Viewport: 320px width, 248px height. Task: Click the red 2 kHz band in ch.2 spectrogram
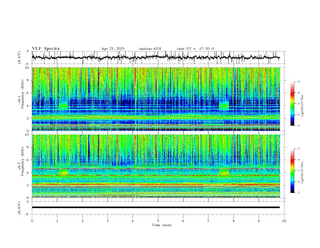[x=156, y=184]
